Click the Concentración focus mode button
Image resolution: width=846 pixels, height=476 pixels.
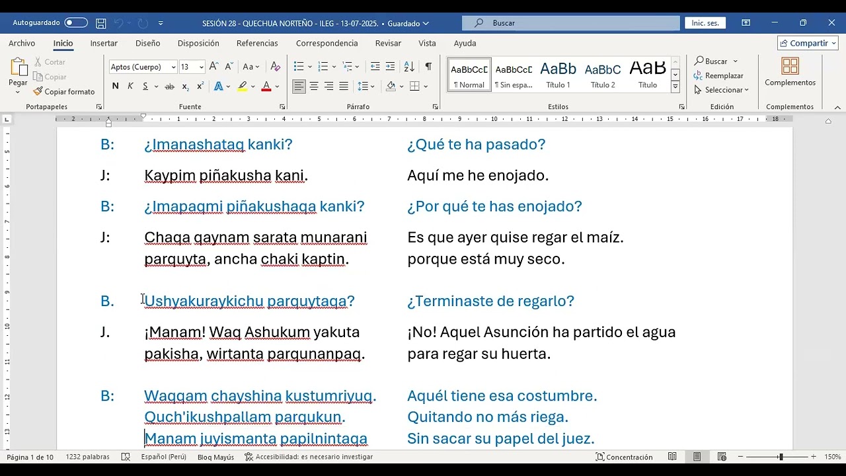(624, 457)
